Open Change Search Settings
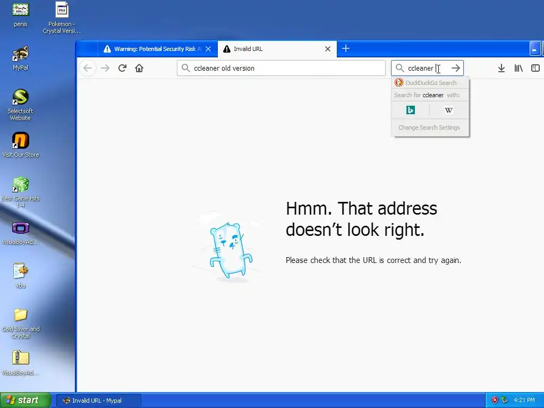The width and height of the screenshot is (544, 408). pos(430,127)
